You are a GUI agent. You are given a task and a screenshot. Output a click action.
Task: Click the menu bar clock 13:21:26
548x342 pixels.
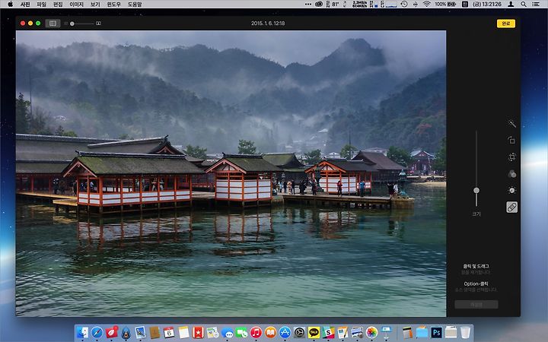point(487,5)
